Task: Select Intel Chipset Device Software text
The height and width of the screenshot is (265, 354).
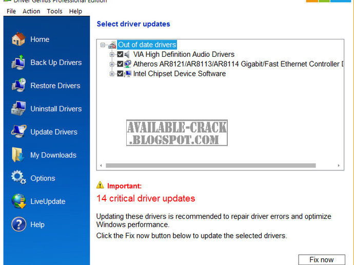Action: [180, 74]
